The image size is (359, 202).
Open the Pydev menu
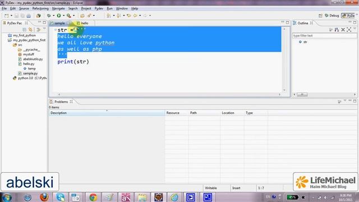pyautogui.click(x=99, y=8)
